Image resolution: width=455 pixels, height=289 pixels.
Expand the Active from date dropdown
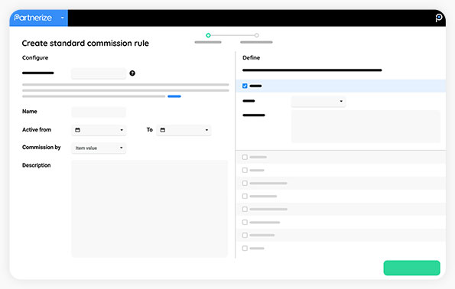coord(122,130)
